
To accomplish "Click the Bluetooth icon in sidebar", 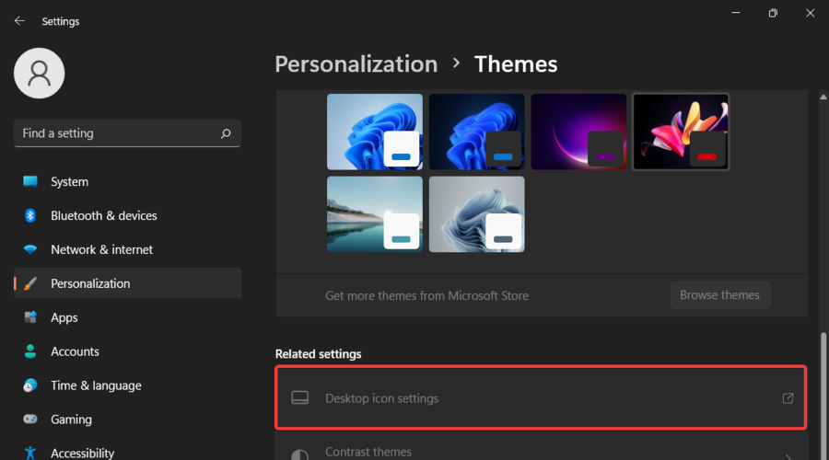I will coord(30,215).
